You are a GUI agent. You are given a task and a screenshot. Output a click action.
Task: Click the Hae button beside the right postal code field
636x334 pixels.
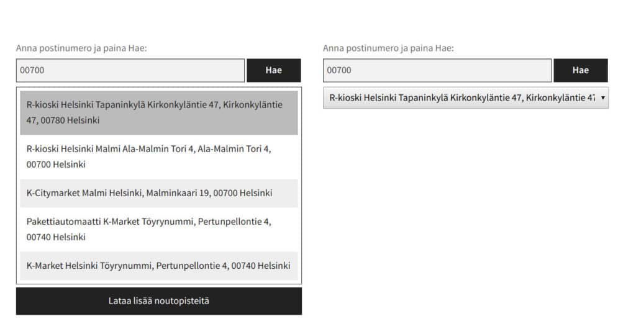[x=581, y=71]
